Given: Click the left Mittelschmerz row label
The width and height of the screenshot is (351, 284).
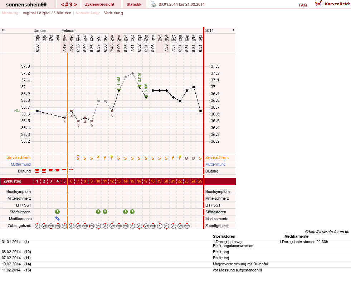Looking at the screenshot, I should (19, 198).
